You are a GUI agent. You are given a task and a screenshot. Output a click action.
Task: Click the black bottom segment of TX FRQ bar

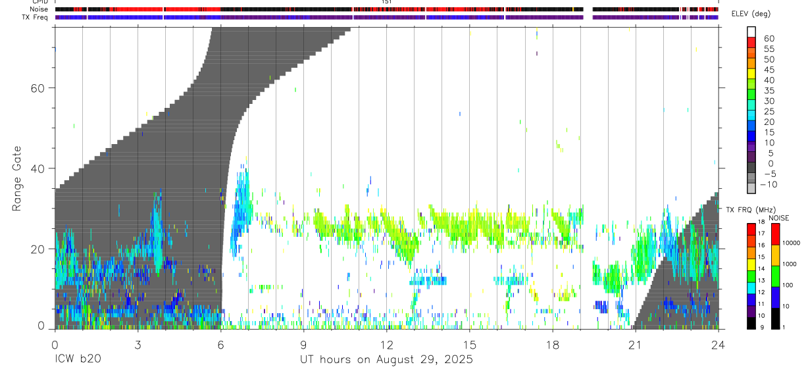tap(751, 323)
